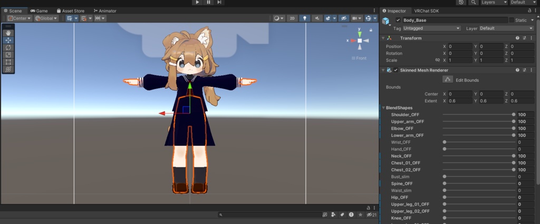Image resolution: width=540 pixels, height=224 pixels.
Task: Toggle the Static checkbox
Action: [x=512, y=21]
